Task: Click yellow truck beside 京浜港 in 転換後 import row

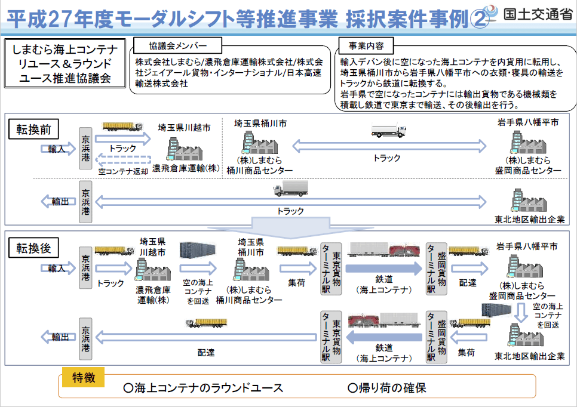Action: coord(115,251)
